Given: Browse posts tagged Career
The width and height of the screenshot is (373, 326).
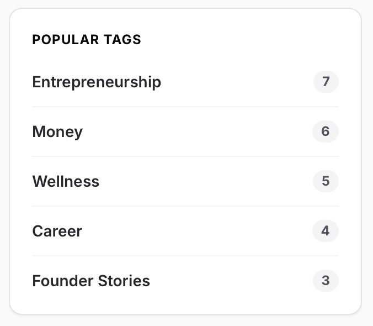Looking at the screenshot, I should click(x=57, y=231).
